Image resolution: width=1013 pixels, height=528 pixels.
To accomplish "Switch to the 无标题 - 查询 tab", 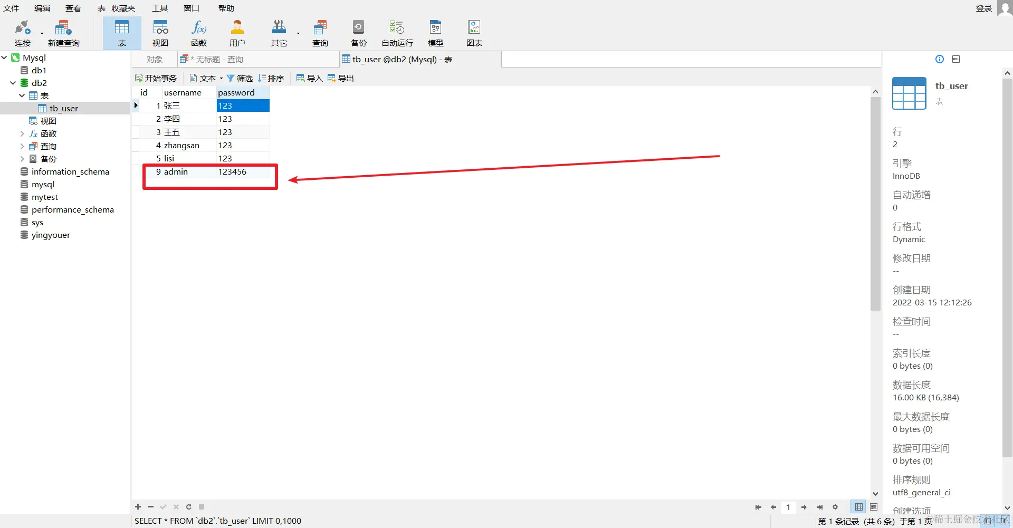I will [x=259, y=59].
